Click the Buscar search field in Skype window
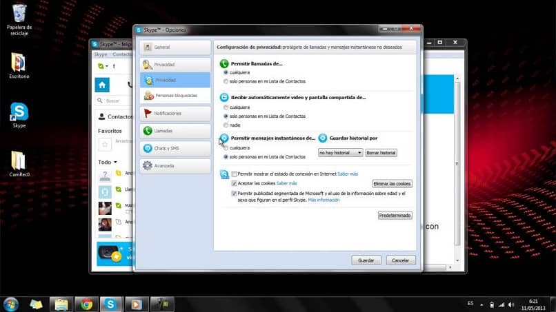The height and width of the screenshot is (312, 556). 115,101
